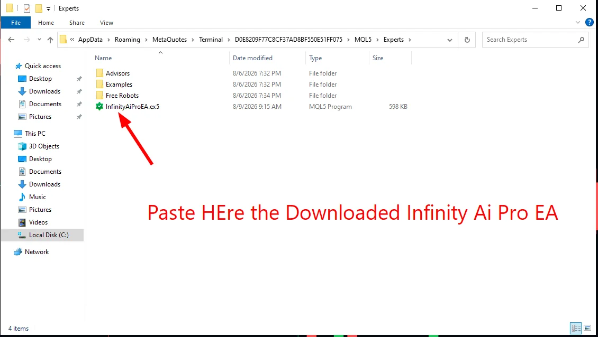Click New folder icon in title bar

(x=39, y=8)
